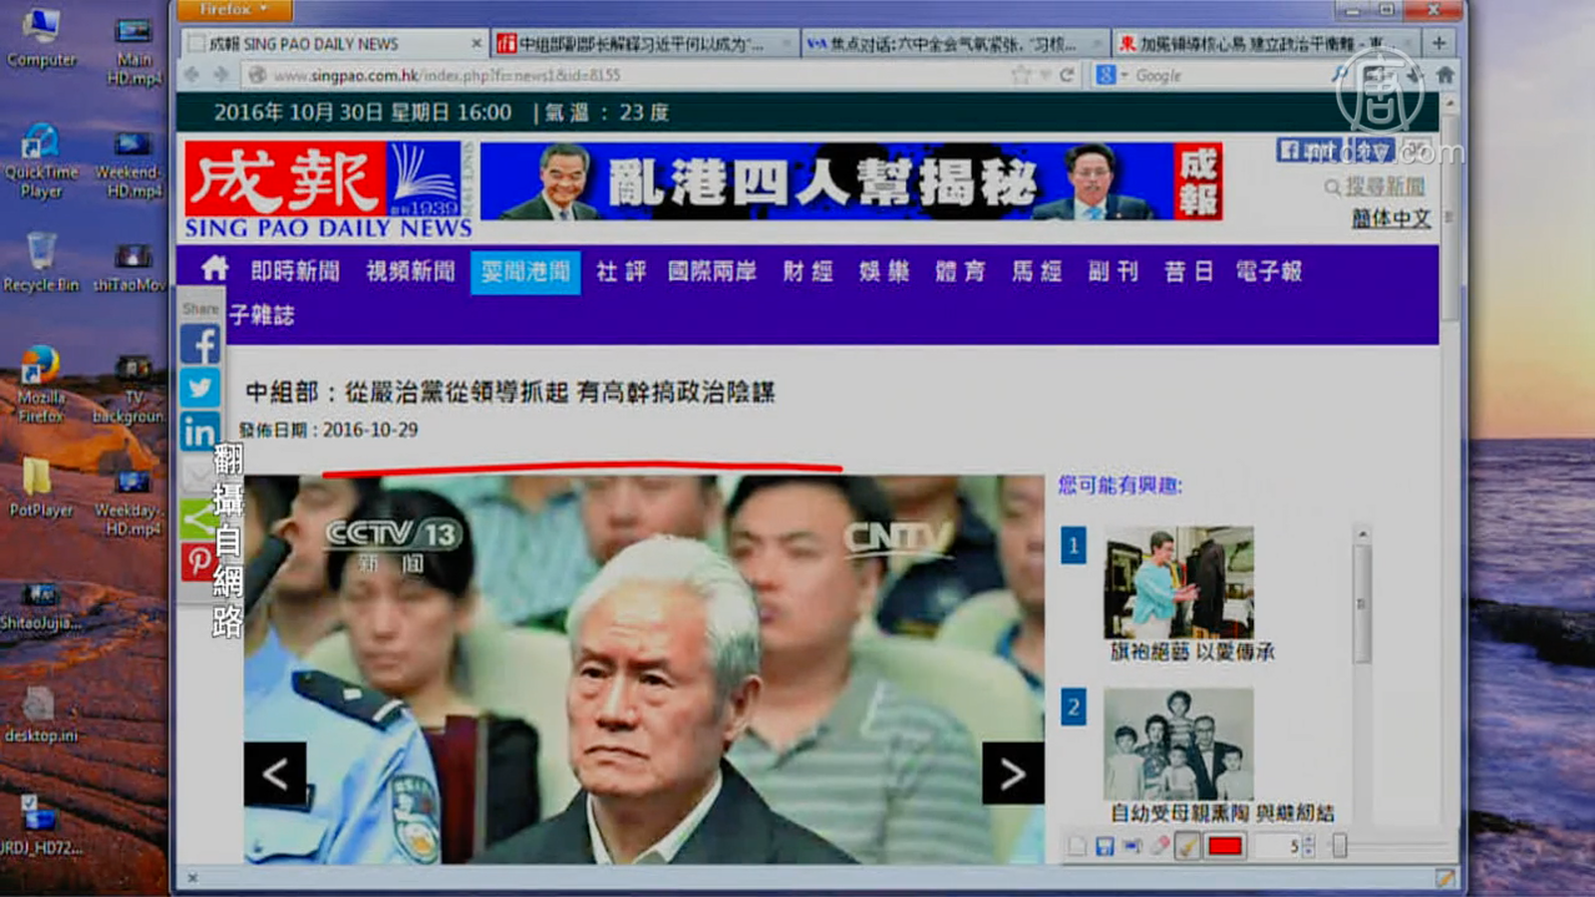Open the red color swatch picker
Viewport: 1595px width, 897px height.
tap(1225, 846)
